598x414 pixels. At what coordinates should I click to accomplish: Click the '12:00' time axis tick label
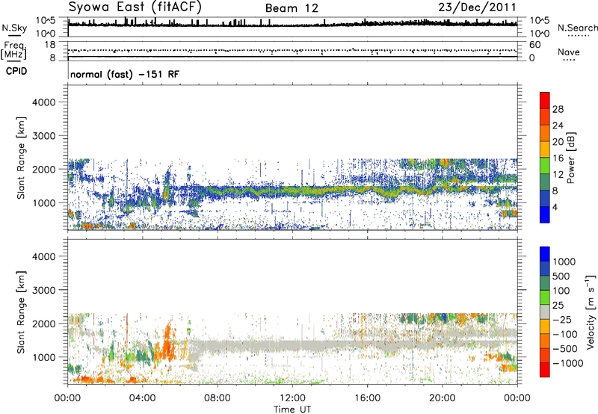point(292,398)
